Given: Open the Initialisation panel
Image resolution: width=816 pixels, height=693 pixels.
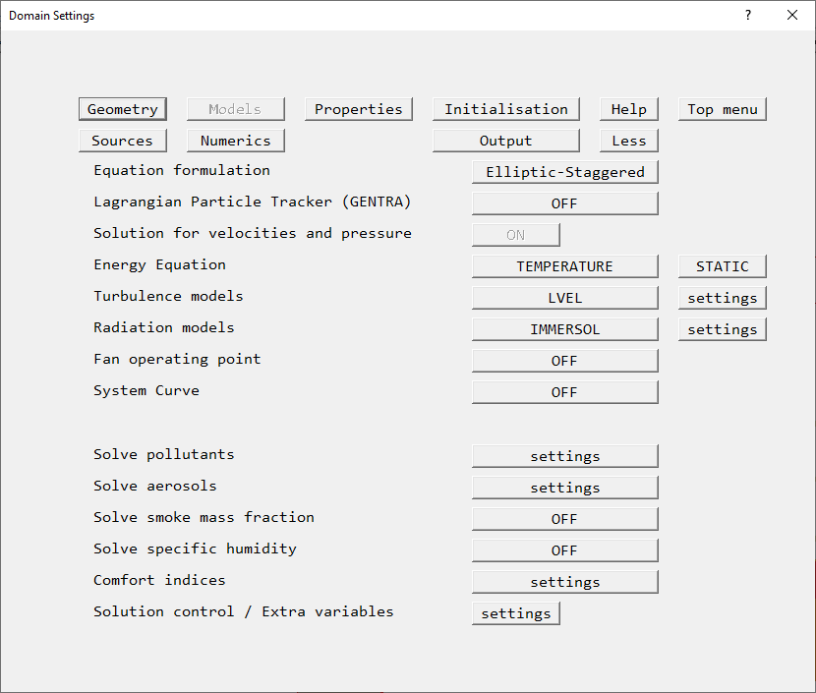Looking at the screenshot, I should 505,109.
